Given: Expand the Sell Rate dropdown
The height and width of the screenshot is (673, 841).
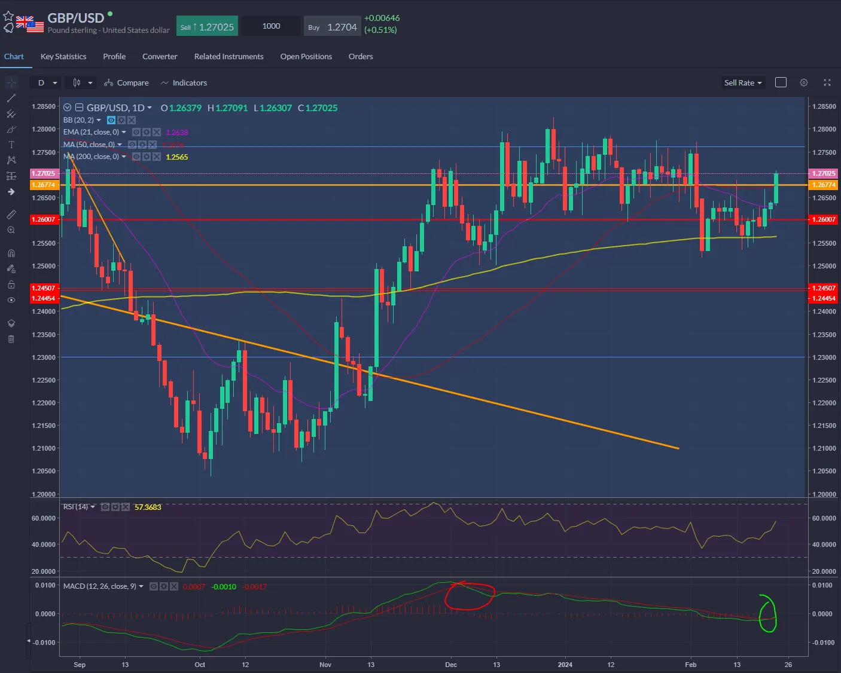Looking at the screenshot, I should click(x=742, y=82).
